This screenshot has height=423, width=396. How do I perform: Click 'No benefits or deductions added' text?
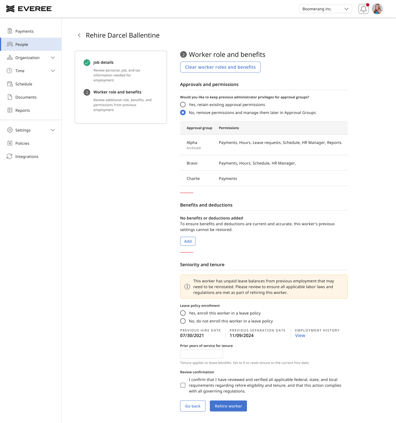[211, 218]
